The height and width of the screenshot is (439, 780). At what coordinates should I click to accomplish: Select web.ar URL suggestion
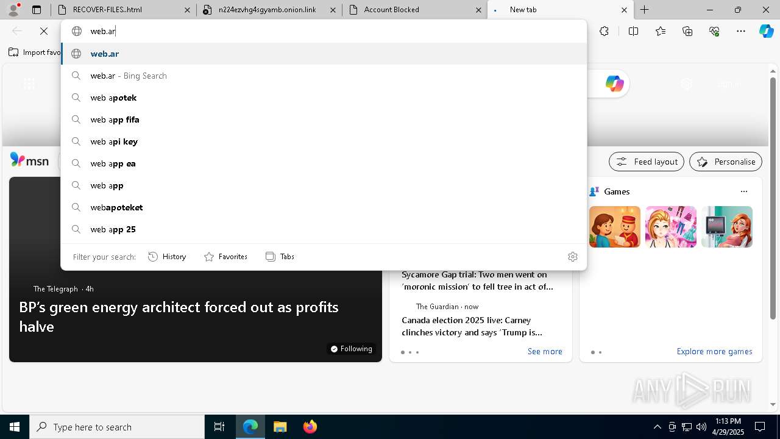point(324,54)
